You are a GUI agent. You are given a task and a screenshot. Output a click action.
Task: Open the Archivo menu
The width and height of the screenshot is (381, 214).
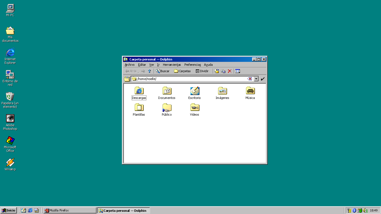130,65
